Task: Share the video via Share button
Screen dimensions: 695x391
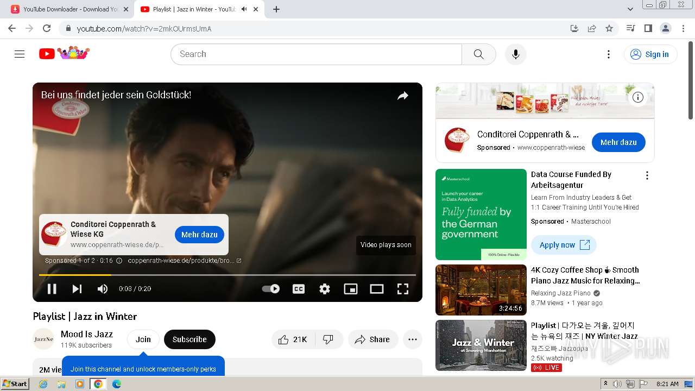Action: point(373,339)
